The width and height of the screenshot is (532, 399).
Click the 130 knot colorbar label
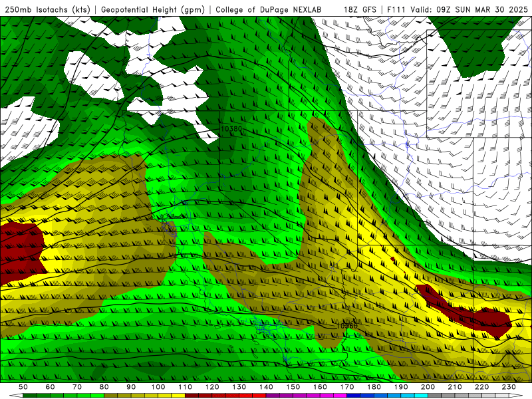coord(239,387)
